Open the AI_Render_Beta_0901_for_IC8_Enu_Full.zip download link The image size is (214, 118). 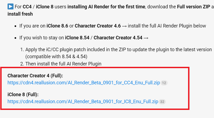tap(83, 102)
